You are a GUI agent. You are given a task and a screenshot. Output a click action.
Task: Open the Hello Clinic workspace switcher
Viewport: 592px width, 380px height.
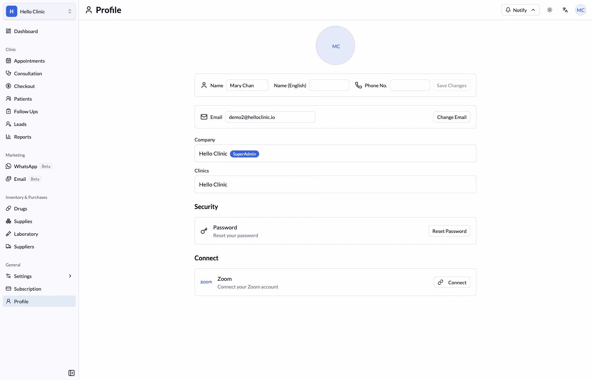[x=39, y=11]
